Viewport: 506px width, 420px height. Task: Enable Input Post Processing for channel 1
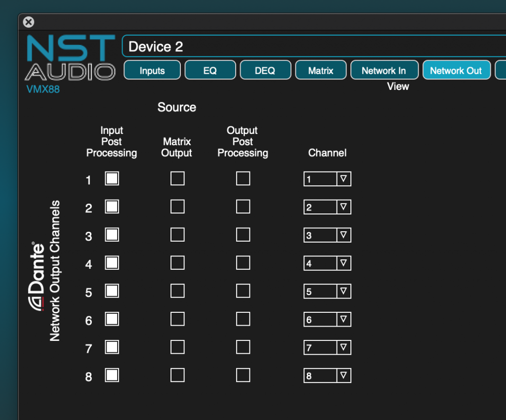(112, 178)
